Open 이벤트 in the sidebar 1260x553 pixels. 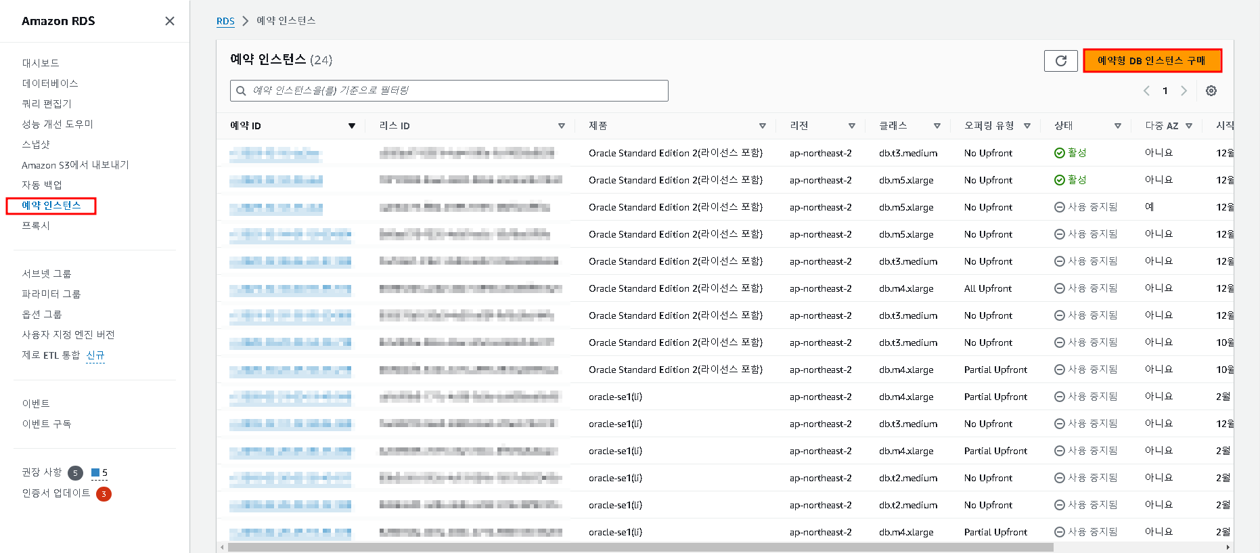pyautogui.click(x=36, y=403)
